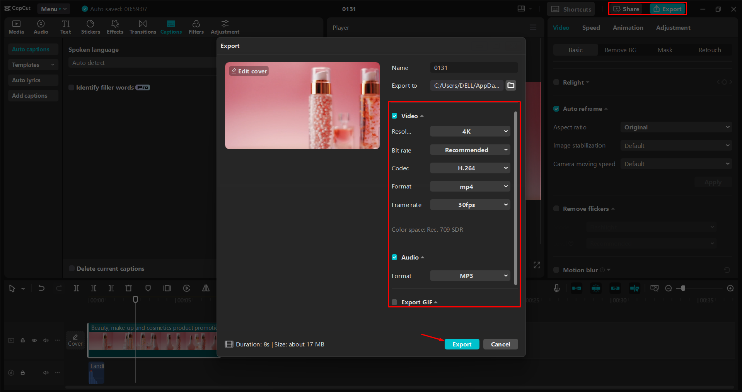
Task: Click the Share button in title bar
Action: 626,9
